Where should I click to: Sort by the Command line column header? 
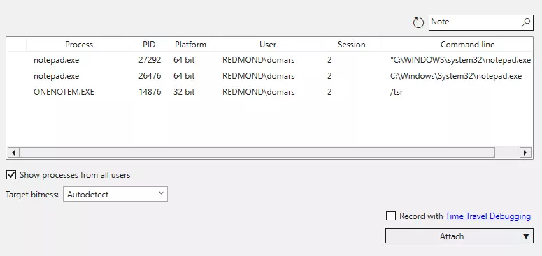(467, 45)
